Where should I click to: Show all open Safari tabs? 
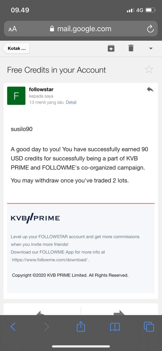149,326
